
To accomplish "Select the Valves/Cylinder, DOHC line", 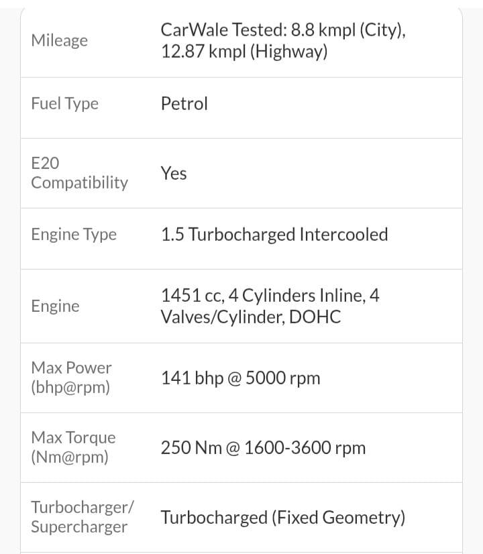I will (x=250, y=317).
